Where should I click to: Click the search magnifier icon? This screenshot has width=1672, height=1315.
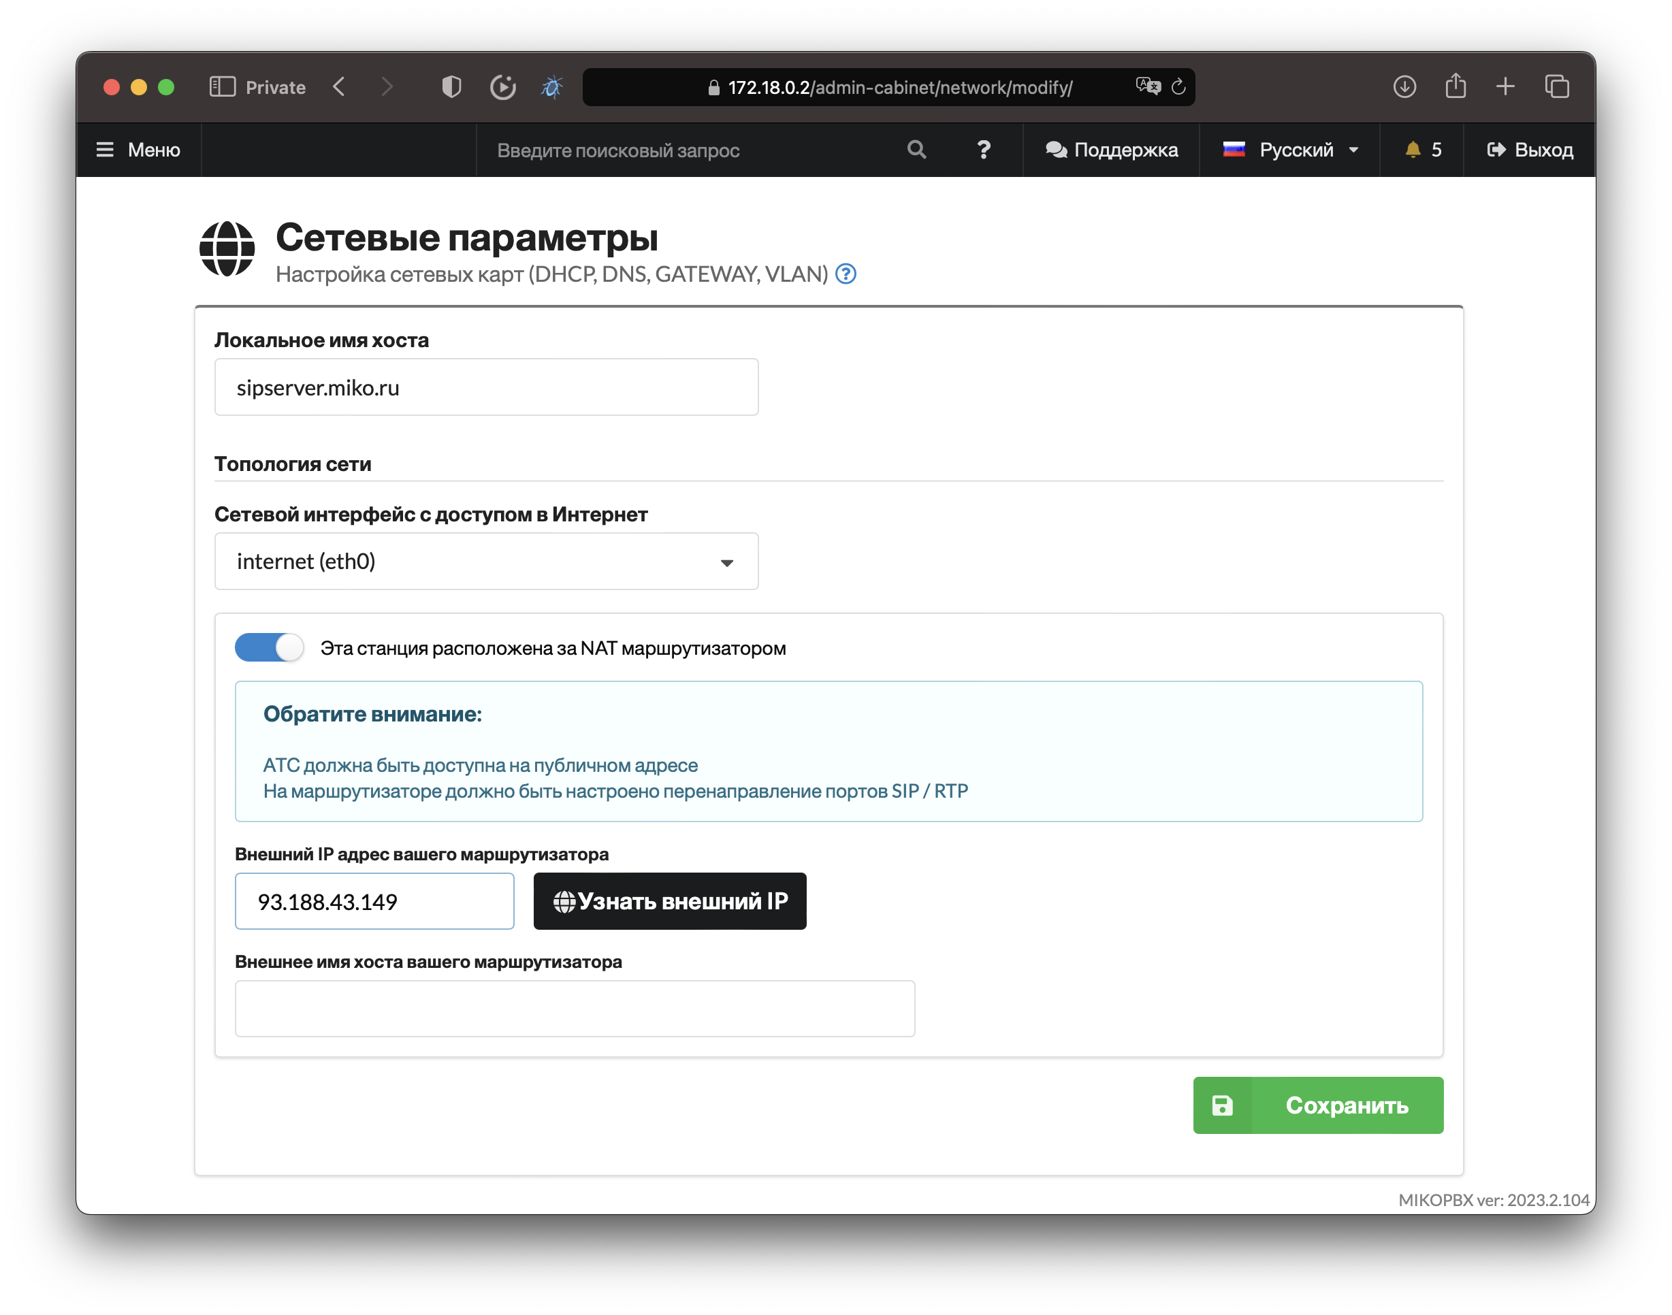[916, 149]
